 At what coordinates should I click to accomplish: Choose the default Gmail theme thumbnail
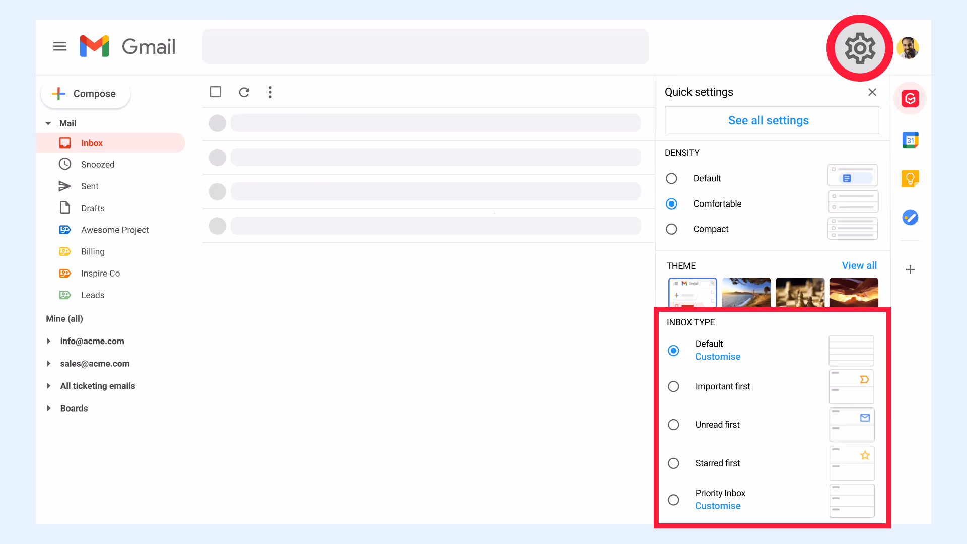click(693, 292)
